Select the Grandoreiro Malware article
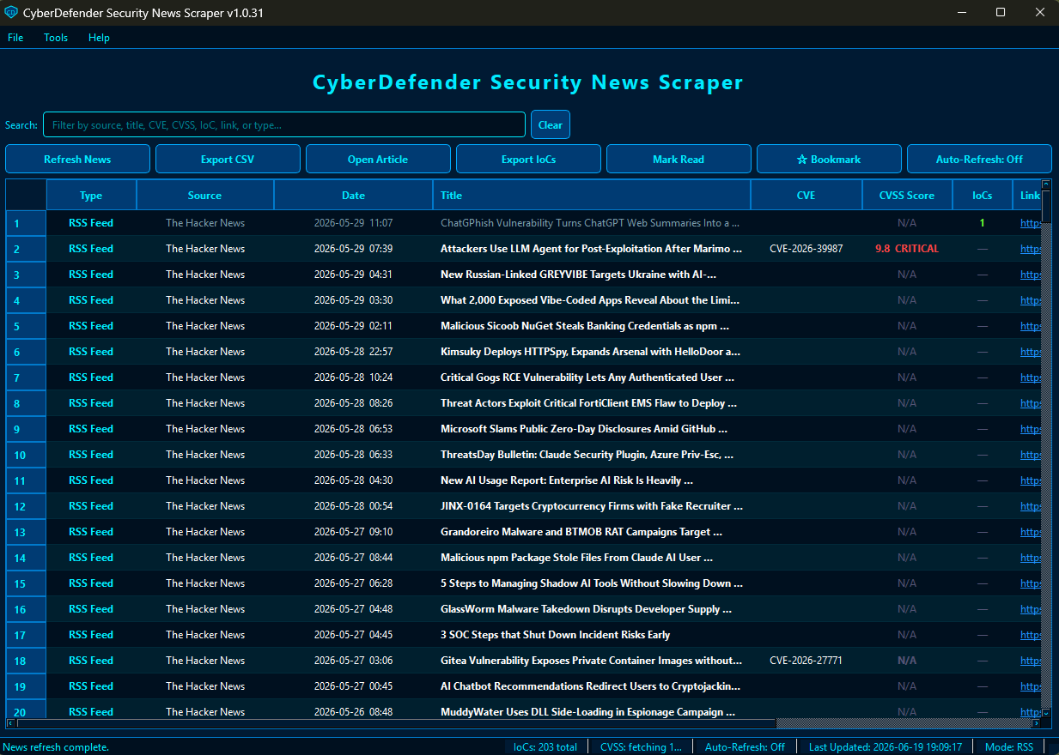Screen dimensions: 1059x755 point(581,532)
